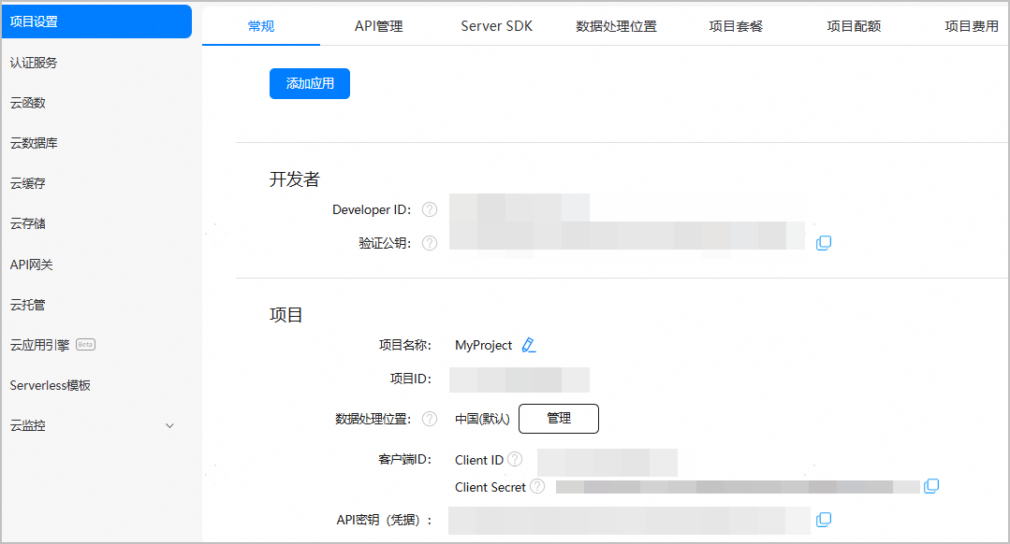This screenshot has height=544, width=1010.
Task: Open the 项目套餐 tab
Action: tap(736, 26)
